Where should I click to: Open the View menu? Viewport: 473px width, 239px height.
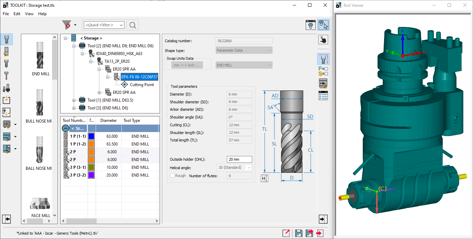[29, 14]
